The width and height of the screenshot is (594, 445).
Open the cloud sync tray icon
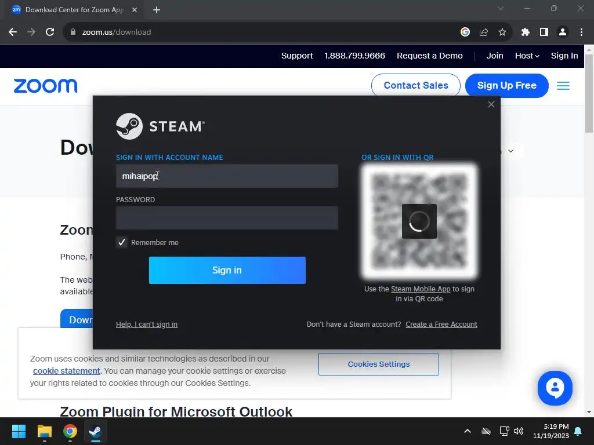point(486,431)
